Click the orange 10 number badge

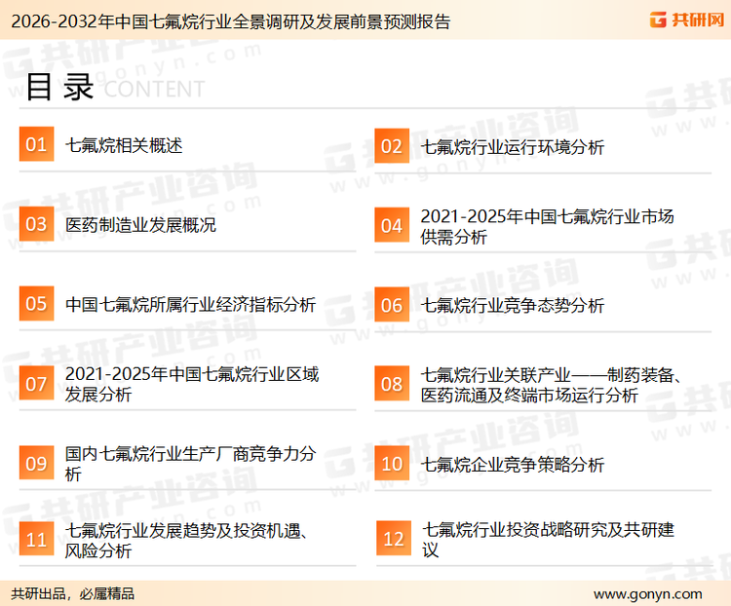coord(392,464)
